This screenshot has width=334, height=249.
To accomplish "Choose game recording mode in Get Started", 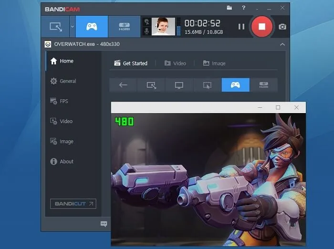I will tap(236, 85).
